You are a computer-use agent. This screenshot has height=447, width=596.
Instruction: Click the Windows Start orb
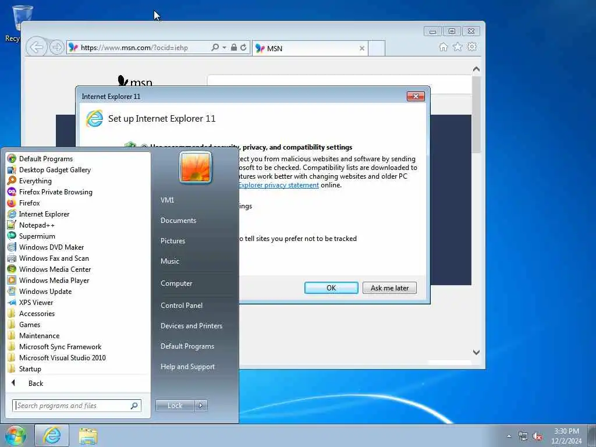(x=16, y=435)
